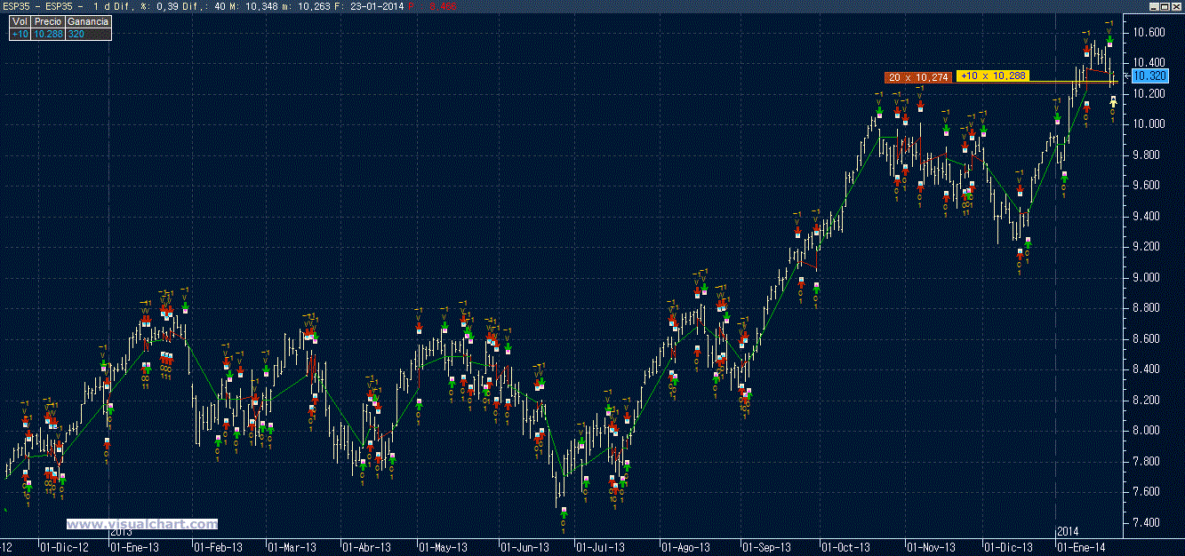Click the 01-Jul-13 date on the time axis
Screen dimensions: 1185x556
(606, 547)
